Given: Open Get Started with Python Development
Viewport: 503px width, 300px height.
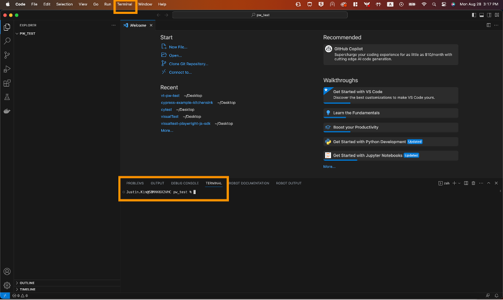Looking at the screenshot, I should [391, 142].
